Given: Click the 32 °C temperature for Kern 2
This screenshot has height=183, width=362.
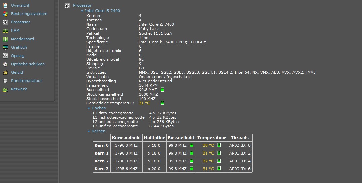Looking at the screenshot, I should click(208, 161).
